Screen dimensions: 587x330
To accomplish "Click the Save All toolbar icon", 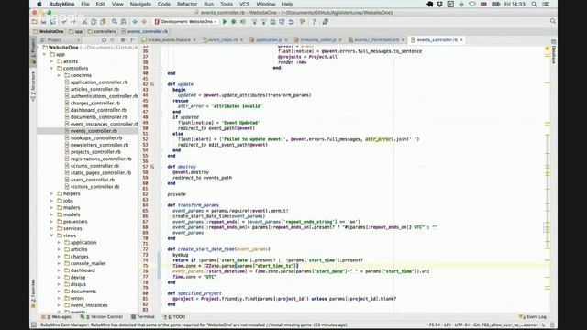I will click(43, 22).
